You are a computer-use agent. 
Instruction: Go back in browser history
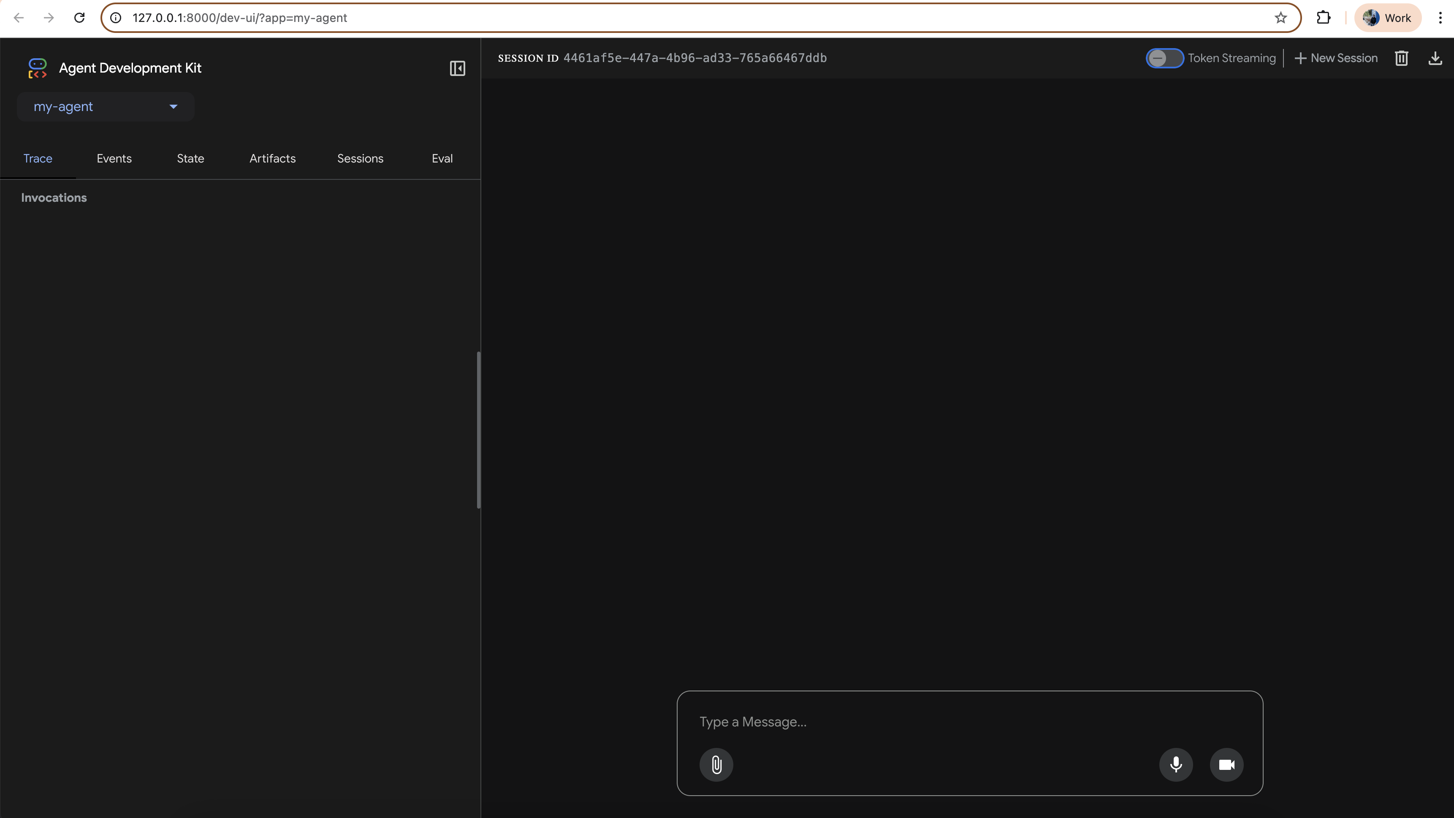[19, 17]
